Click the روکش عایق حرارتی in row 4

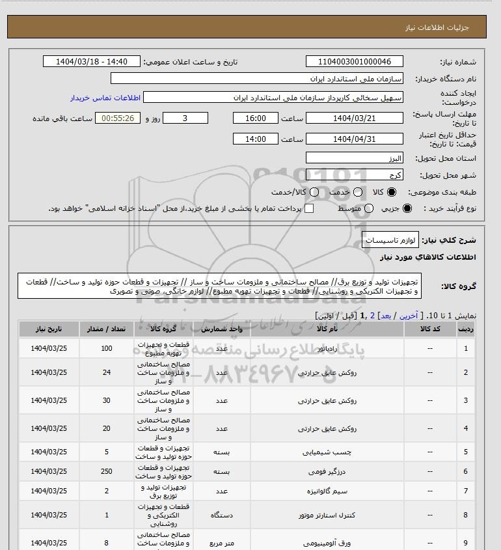(327, 429)
